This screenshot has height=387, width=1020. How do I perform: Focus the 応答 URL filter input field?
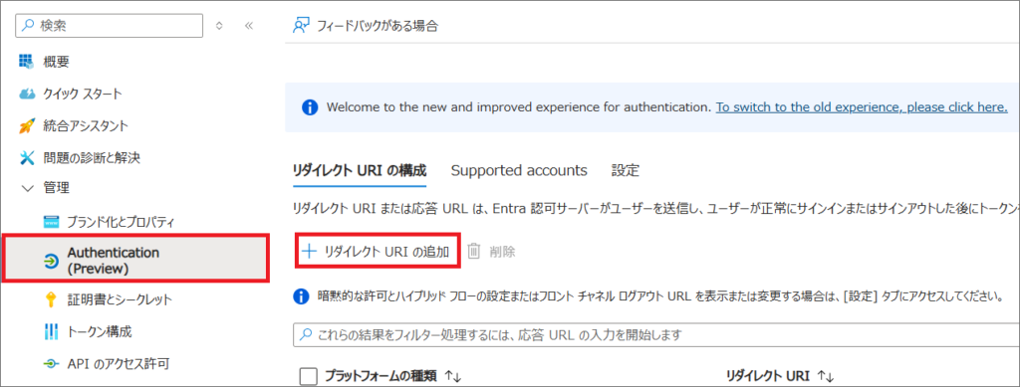tap(656, 335)
